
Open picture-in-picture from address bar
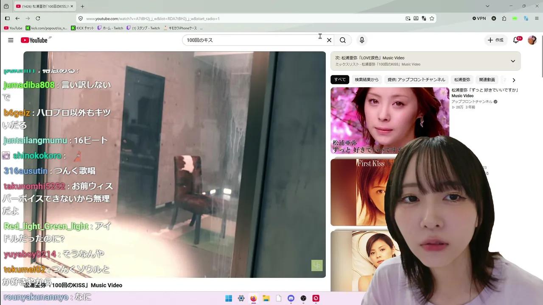tap(408, 19)
